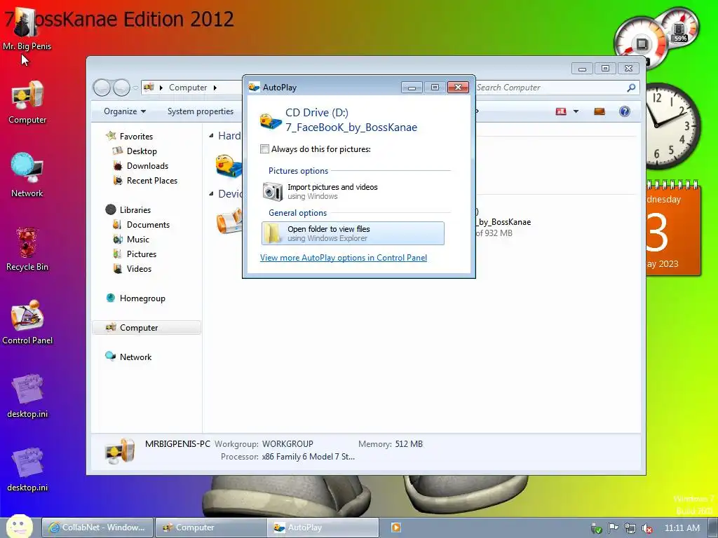Click the WORKGROUP value in details pane
Viewport: 718px width, 538px height.
(x=287, y=443)
